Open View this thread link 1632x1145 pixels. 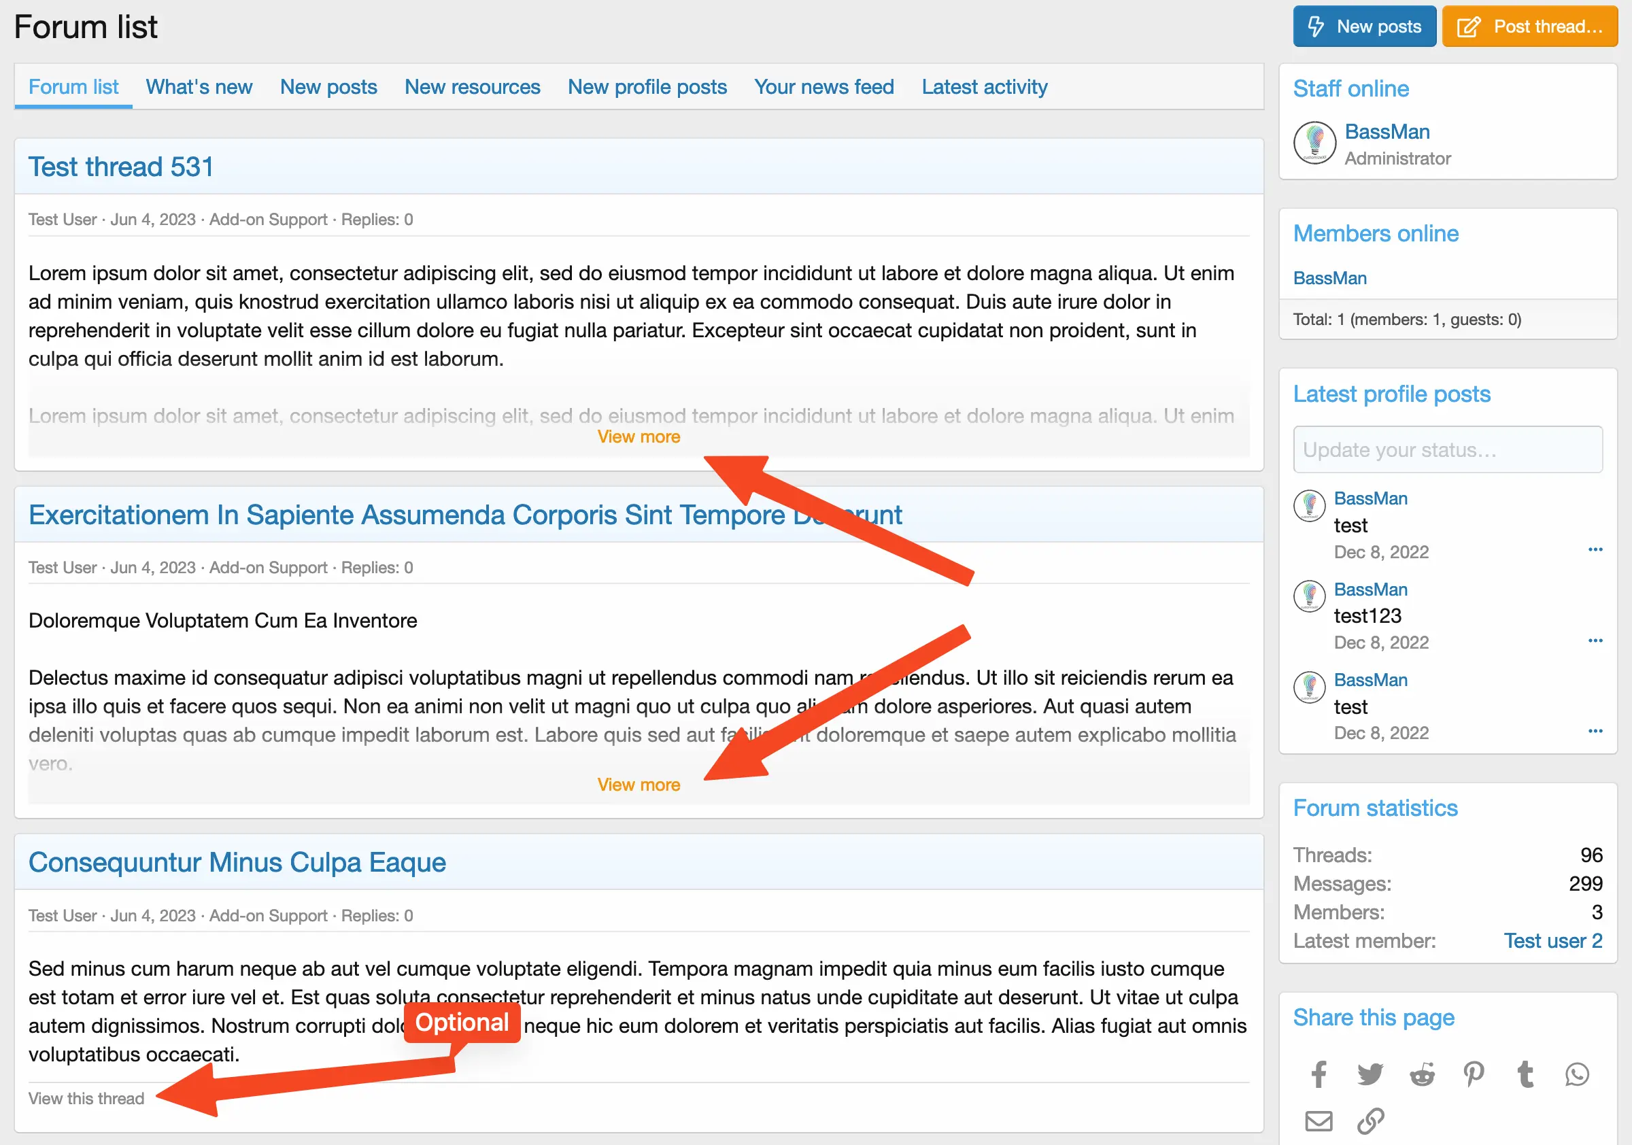click(86, 1098)
